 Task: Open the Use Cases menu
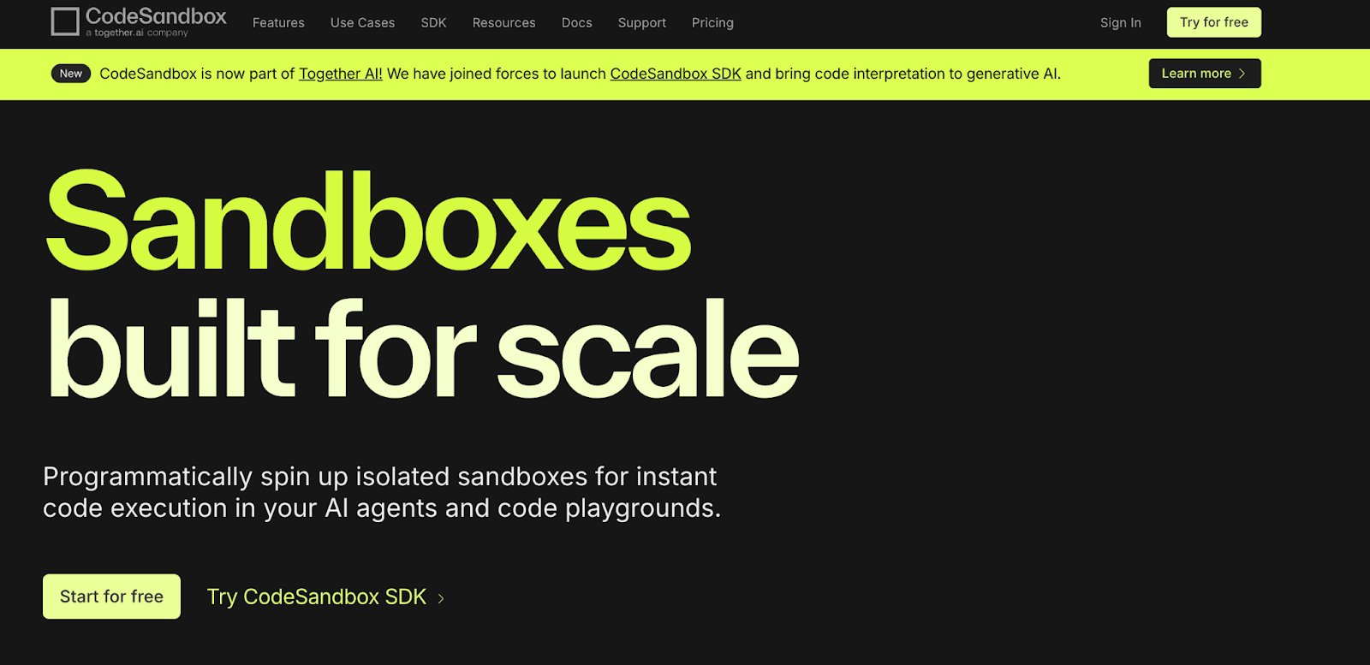(x=362, y=23)
